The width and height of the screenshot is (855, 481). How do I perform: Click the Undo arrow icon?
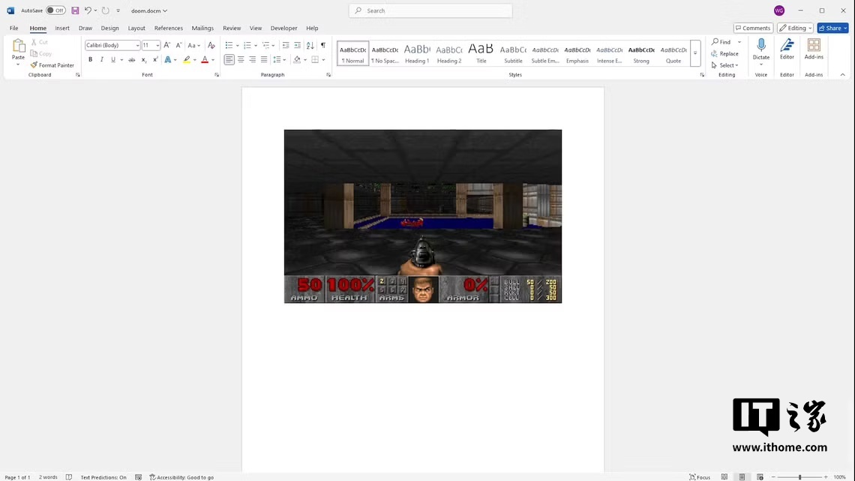click(88, 11)
